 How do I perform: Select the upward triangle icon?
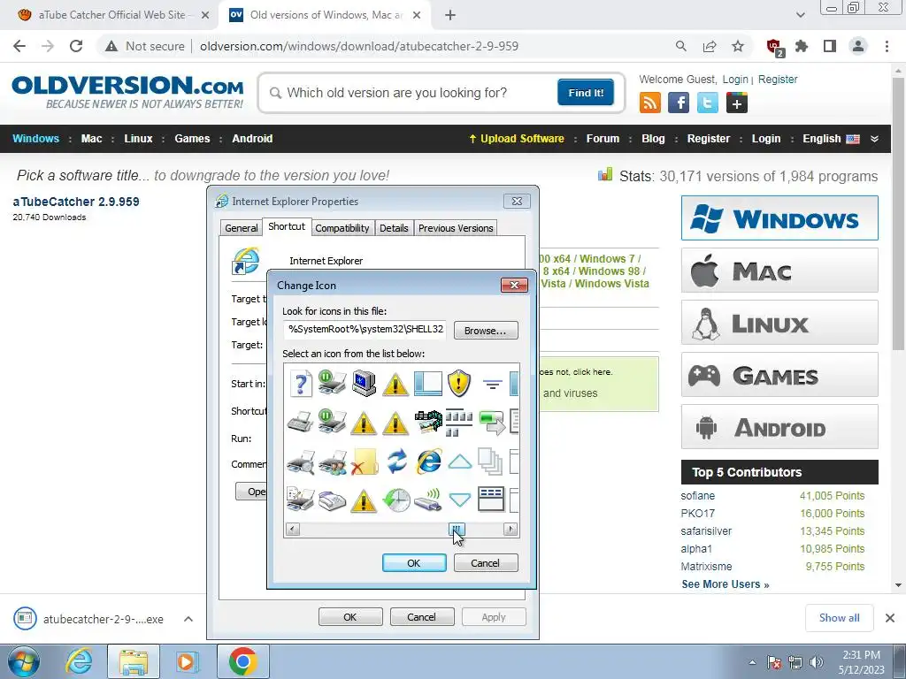460,462
